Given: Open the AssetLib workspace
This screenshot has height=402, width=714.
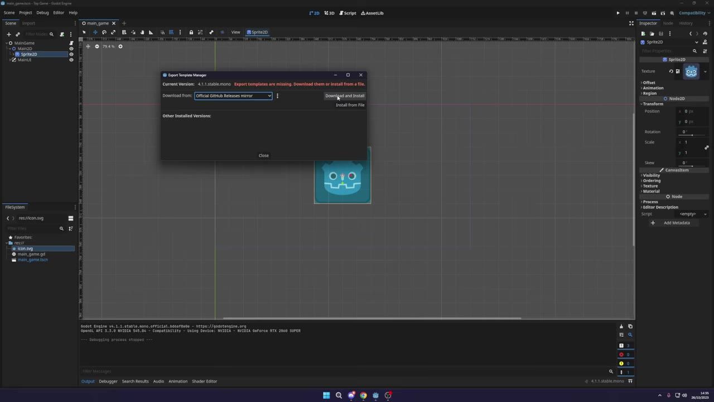Looking at the screenshot, I should [x=372, y=13].
